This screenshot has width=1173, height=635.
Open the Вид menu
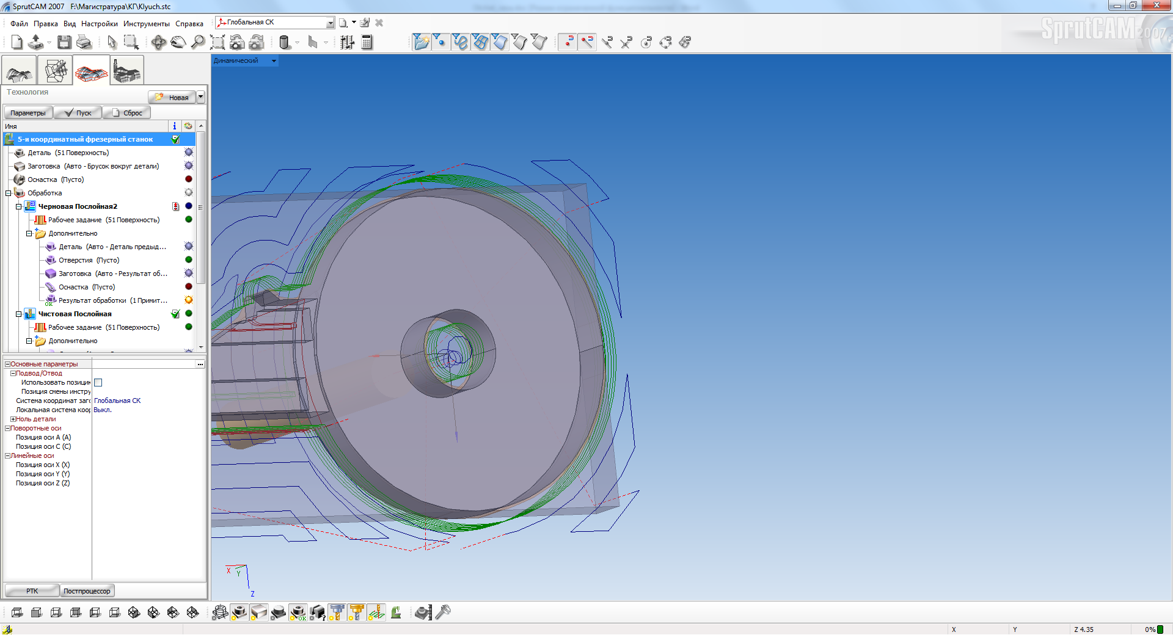point(70,24)
